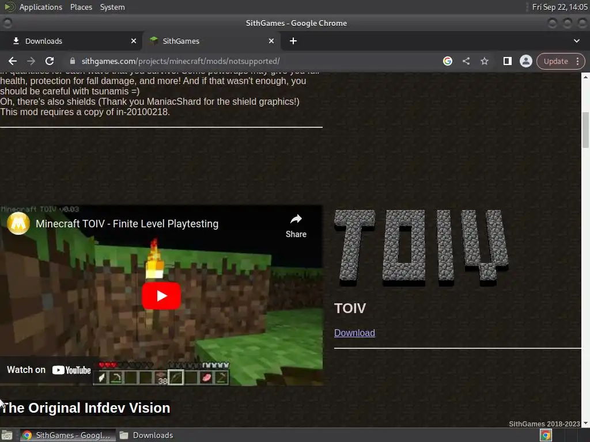View site security lock info

click(x=73, y=61)
